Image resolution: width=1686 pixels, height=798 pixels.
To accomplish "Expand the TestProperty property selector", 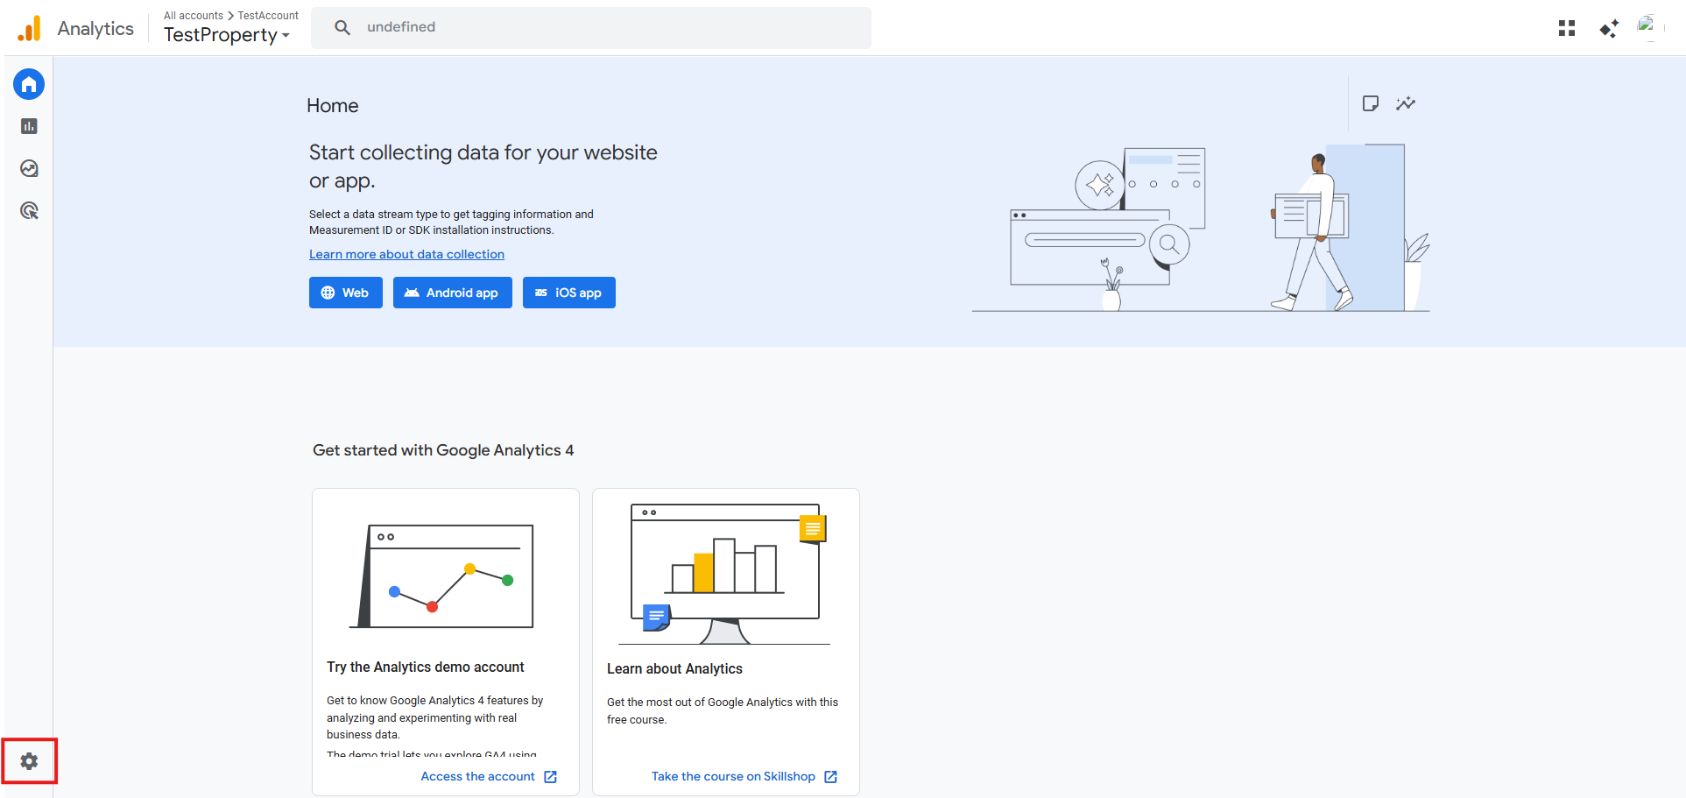I will pos(227,35).
